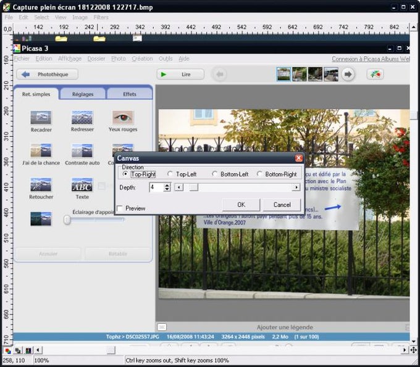The width and height of the screenshot is (420, 367).
Task: Increase Depth with the spinner up arrow
Action: 167,185
